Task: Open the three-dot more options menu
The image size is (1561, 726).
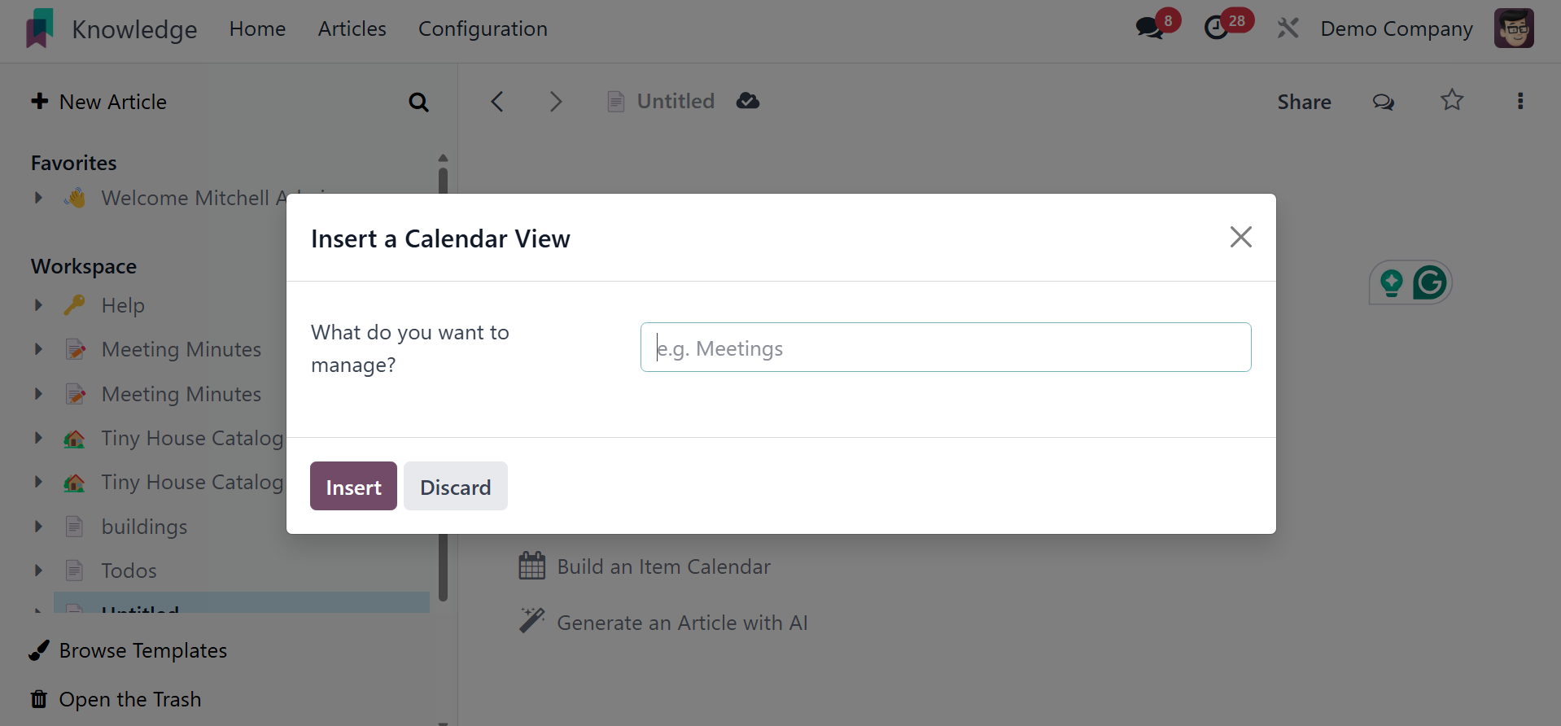Action: [x=1519, y=101]
